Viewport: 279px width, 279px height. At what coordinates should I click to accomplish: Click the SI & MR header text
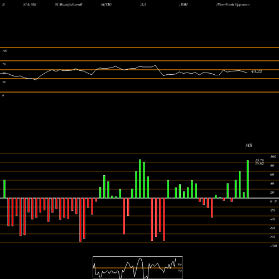tap(30, 4)
